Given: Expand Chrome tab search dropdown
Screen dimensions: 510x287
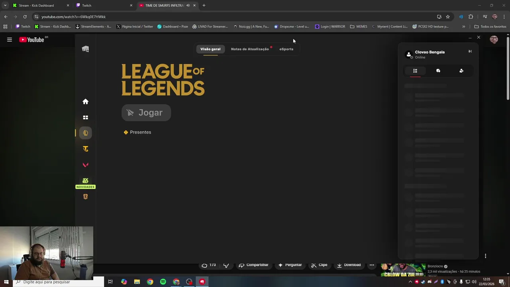Looking at the screenshot, I should pos(5,6).
